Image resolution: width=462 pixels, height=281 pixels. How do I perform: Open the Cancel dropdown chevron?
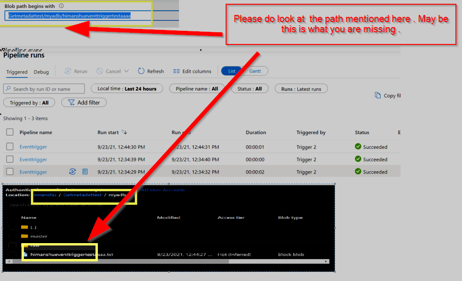coord(126,71)
